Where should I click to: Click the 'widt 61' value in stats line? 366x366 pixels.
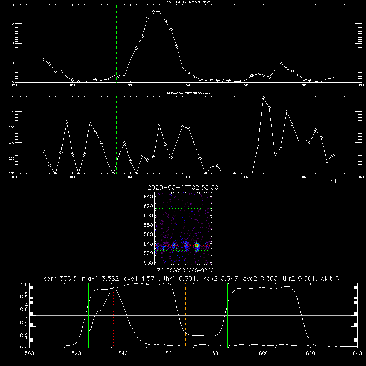pos(332,279)
